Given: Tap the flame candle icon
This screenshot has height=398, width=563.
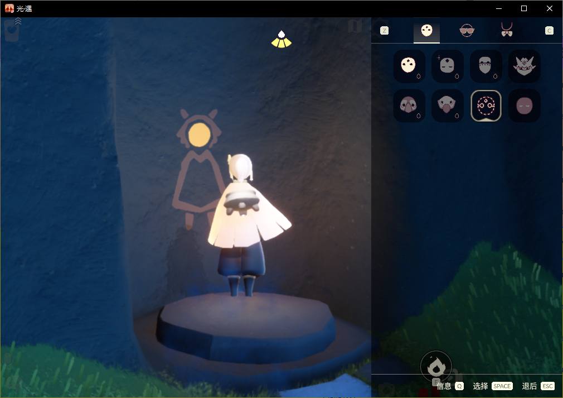Looking at the screenshot, I should point(436,367).
